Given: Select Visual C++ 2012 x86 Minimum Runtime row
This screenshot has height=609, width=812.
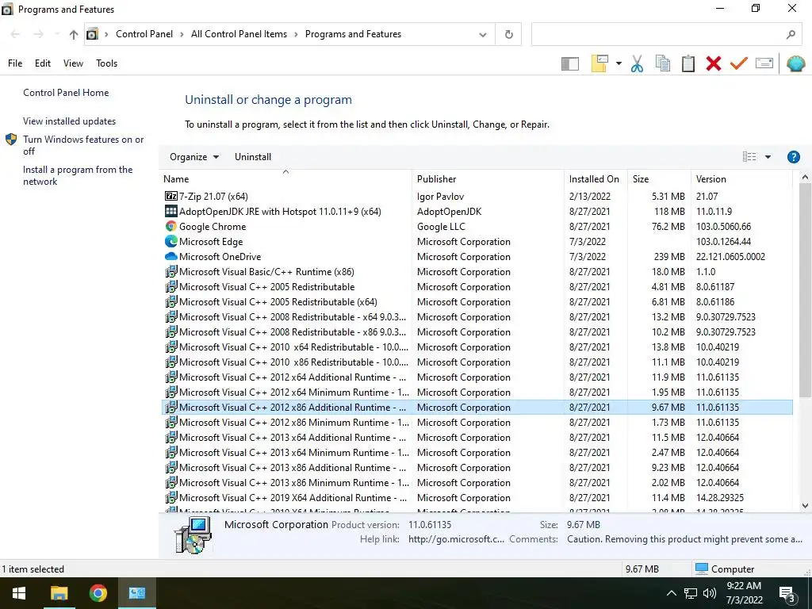Looking at the screenshot, I should coord(477,423).
